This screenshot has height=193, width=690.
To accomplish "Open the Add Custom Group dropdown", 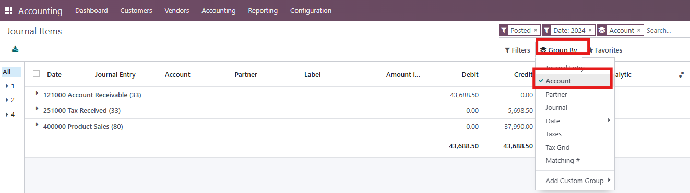I will pos(575,181).
